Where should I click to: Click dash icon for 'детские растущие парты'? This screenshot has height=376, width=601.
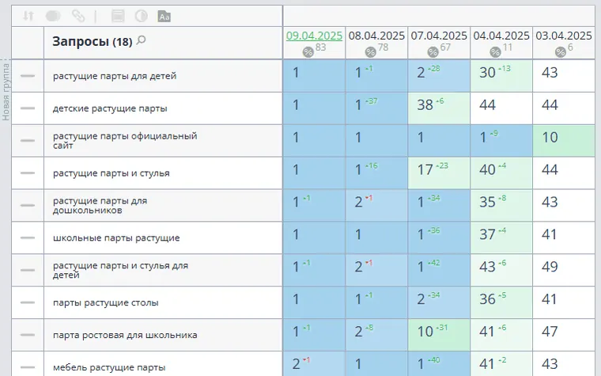pyautogui.click(x=28, y=108)
